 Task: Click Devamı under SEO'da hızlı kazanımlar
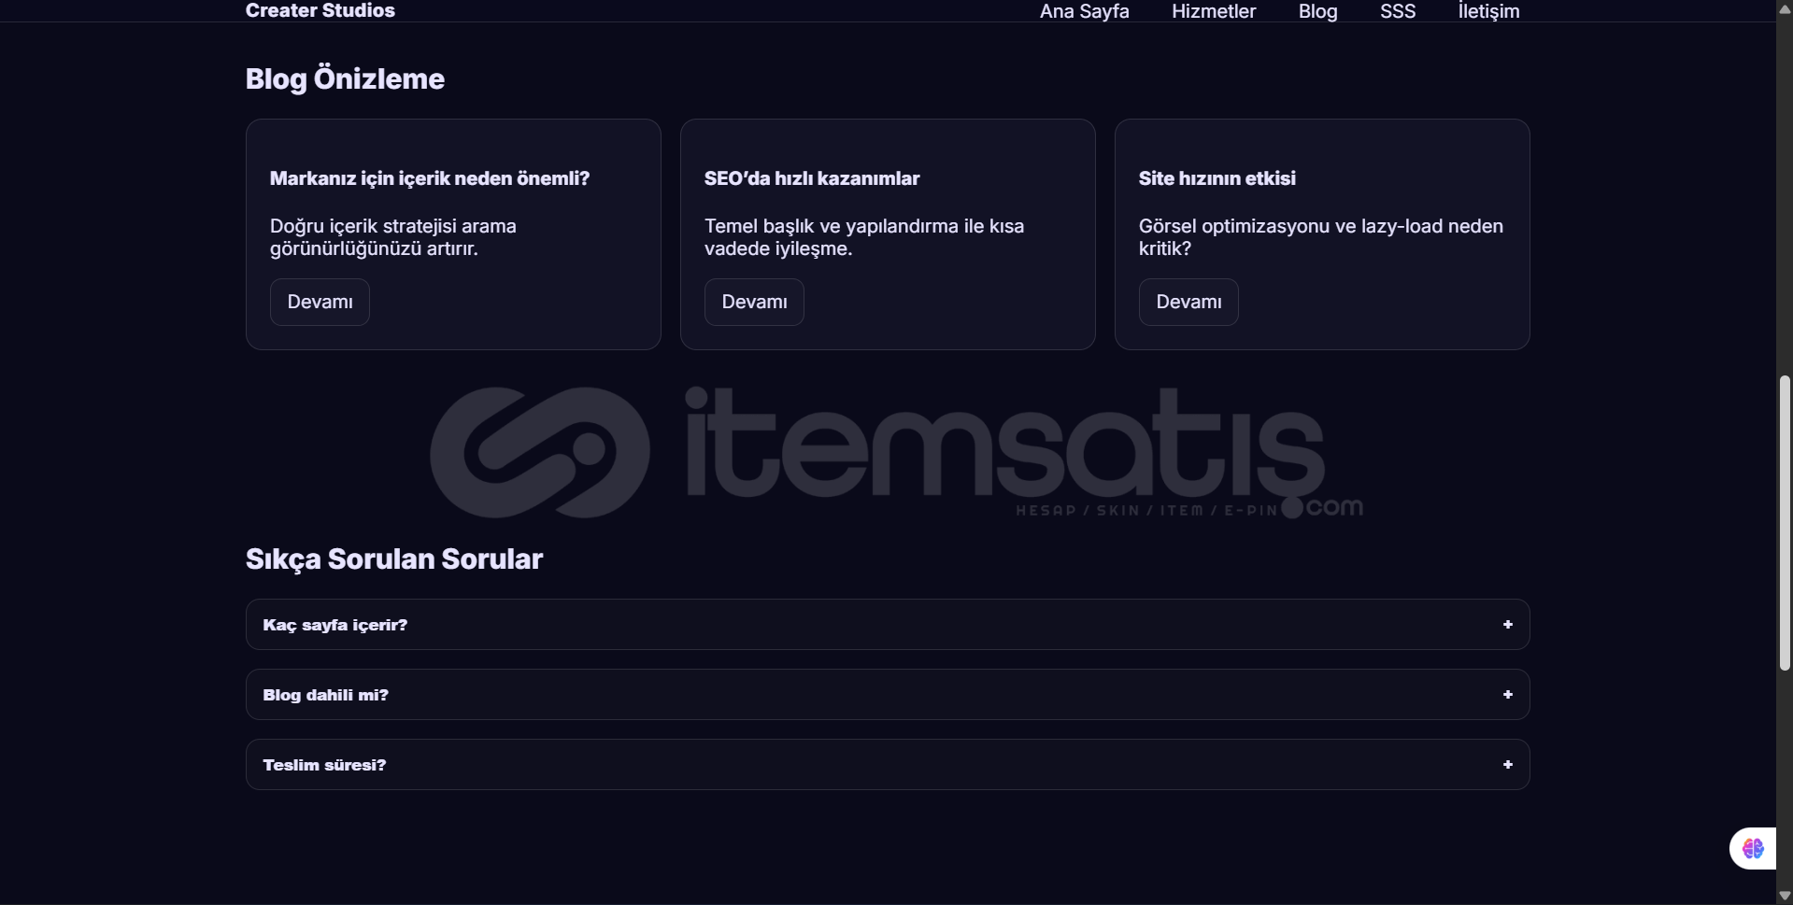[x=754, y=302]
